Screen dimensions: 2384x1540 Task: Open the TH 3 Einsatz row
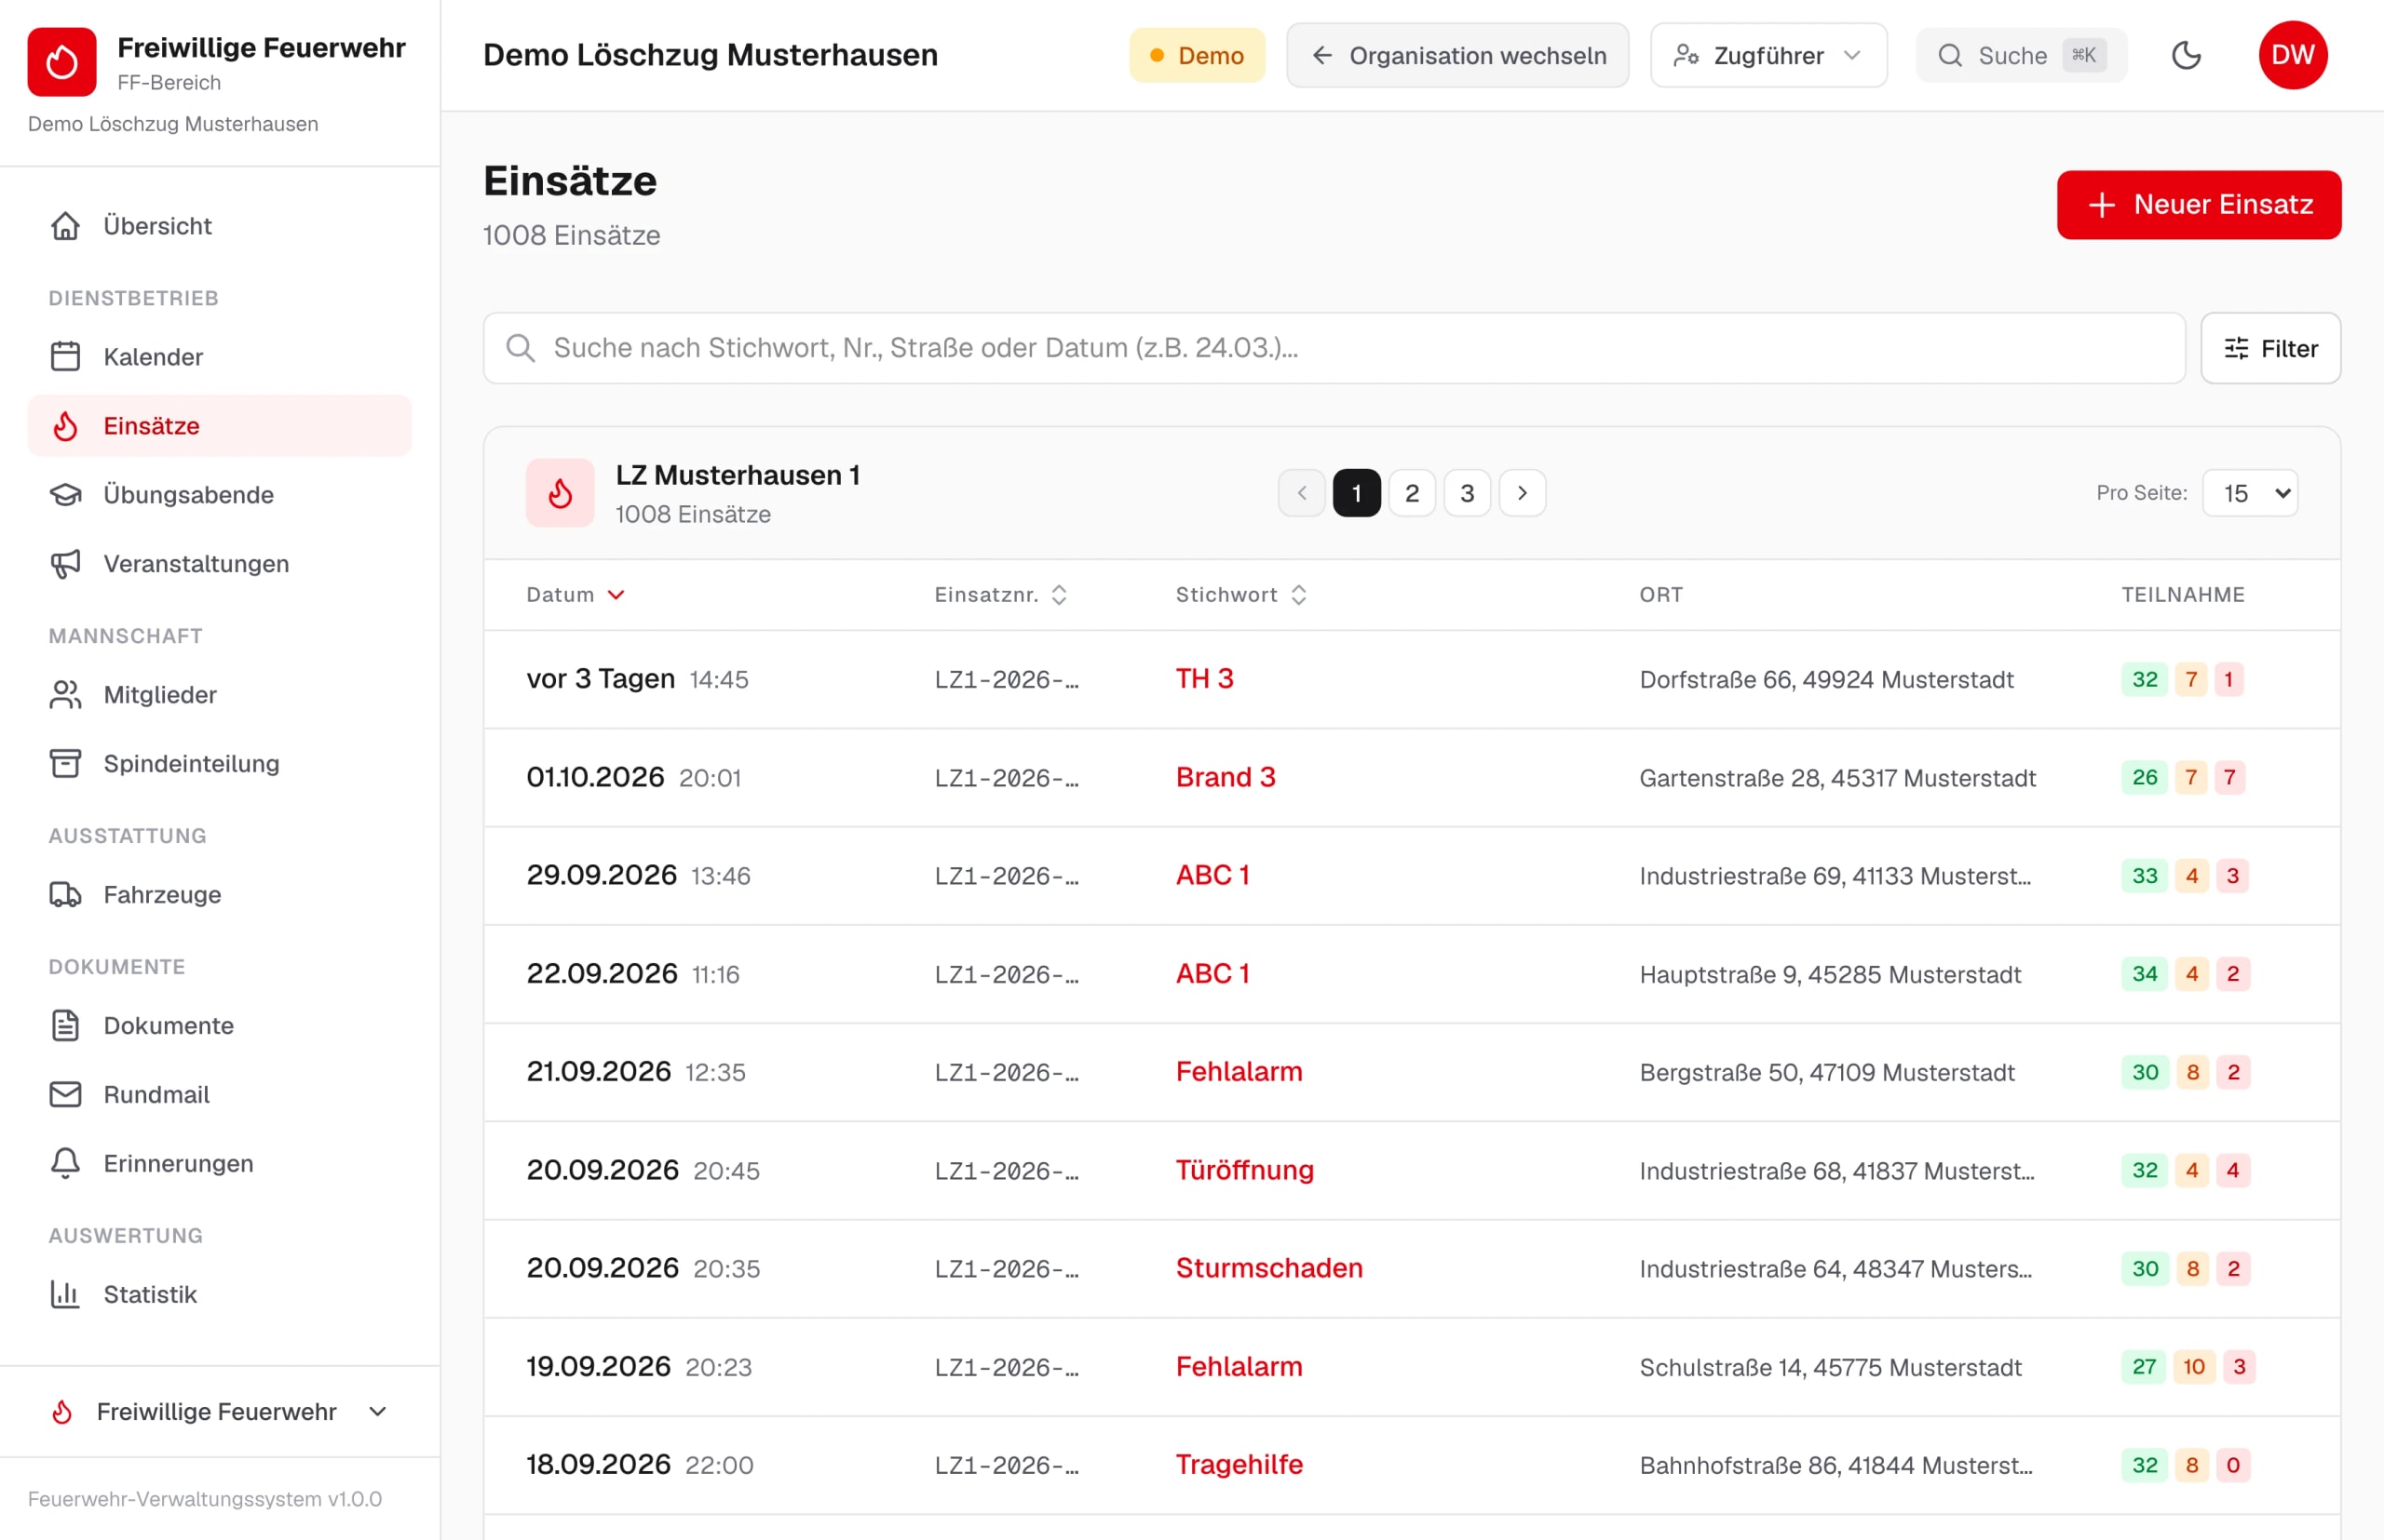[1412, 680]
